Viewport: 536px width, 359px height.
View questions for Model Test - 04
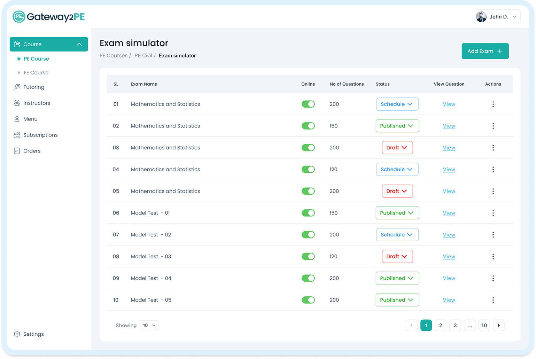click(x=449, y=278)
